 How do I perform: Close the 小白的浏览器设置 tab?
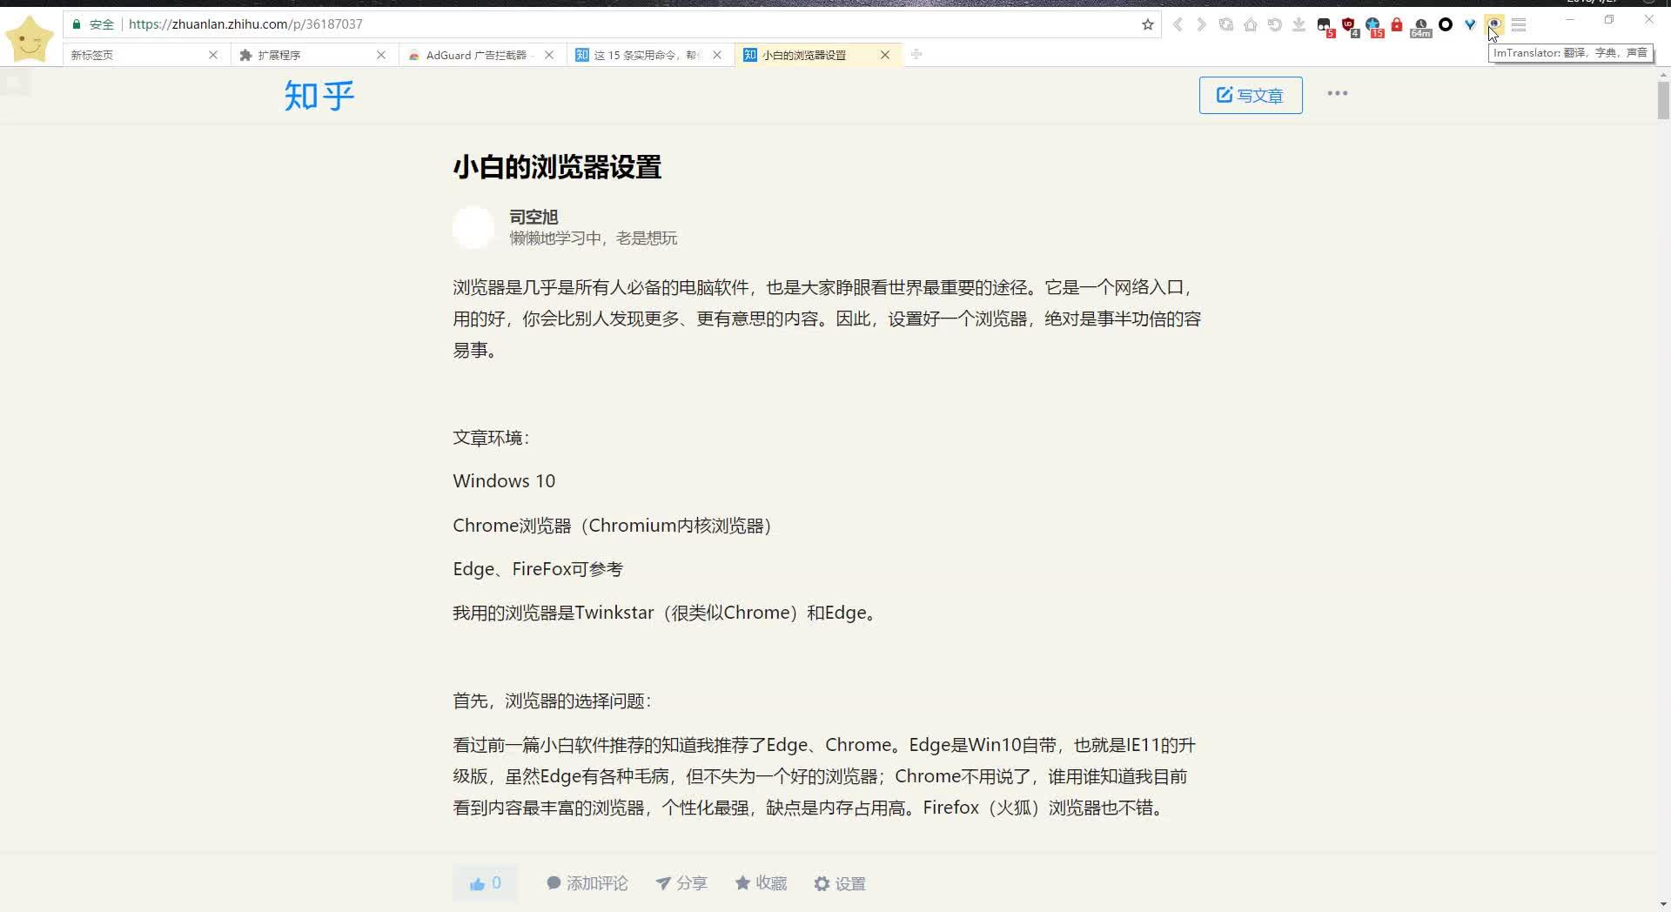pos(885,55)
